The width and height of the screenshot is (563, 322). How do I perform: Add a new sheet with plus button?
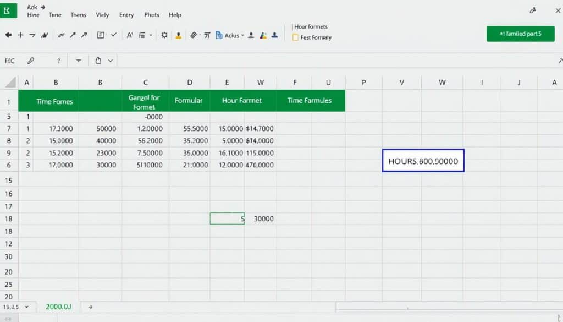91,307
